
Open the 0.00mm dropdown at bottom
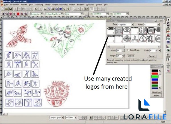(76, 117)
